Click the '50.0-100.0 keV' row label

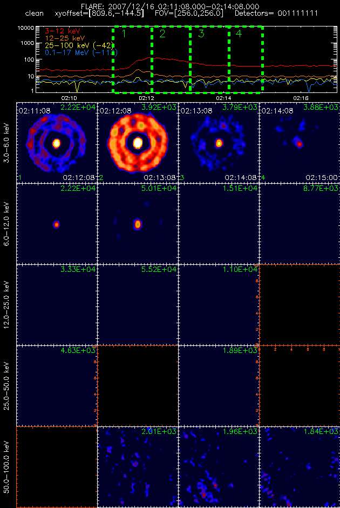(x=7, y=467)
